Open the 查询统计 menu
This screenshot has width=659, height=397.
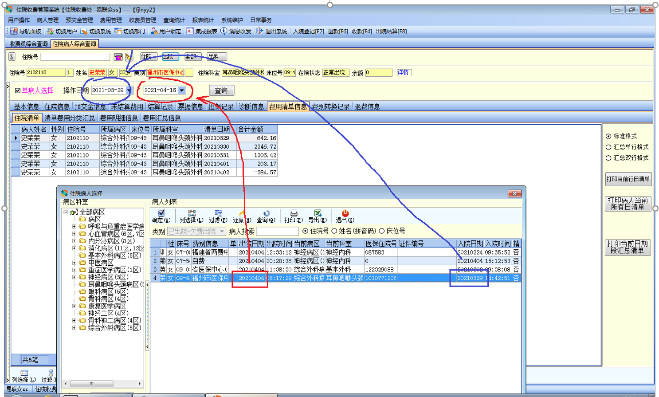[x=174, y=20]
